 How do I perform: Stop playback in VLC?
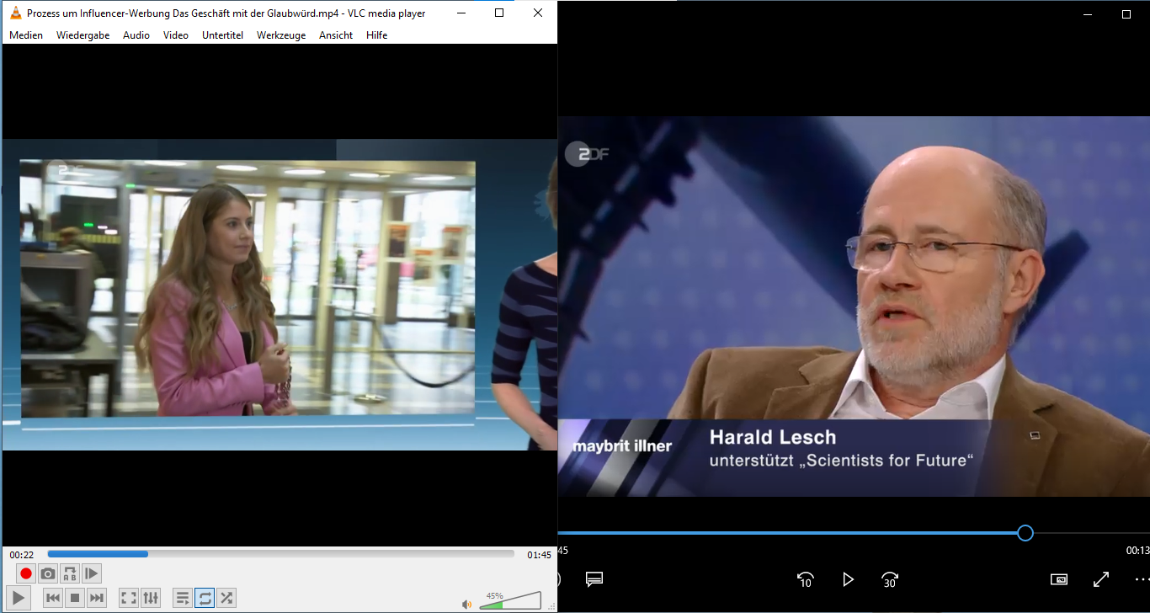pos(75,598)
